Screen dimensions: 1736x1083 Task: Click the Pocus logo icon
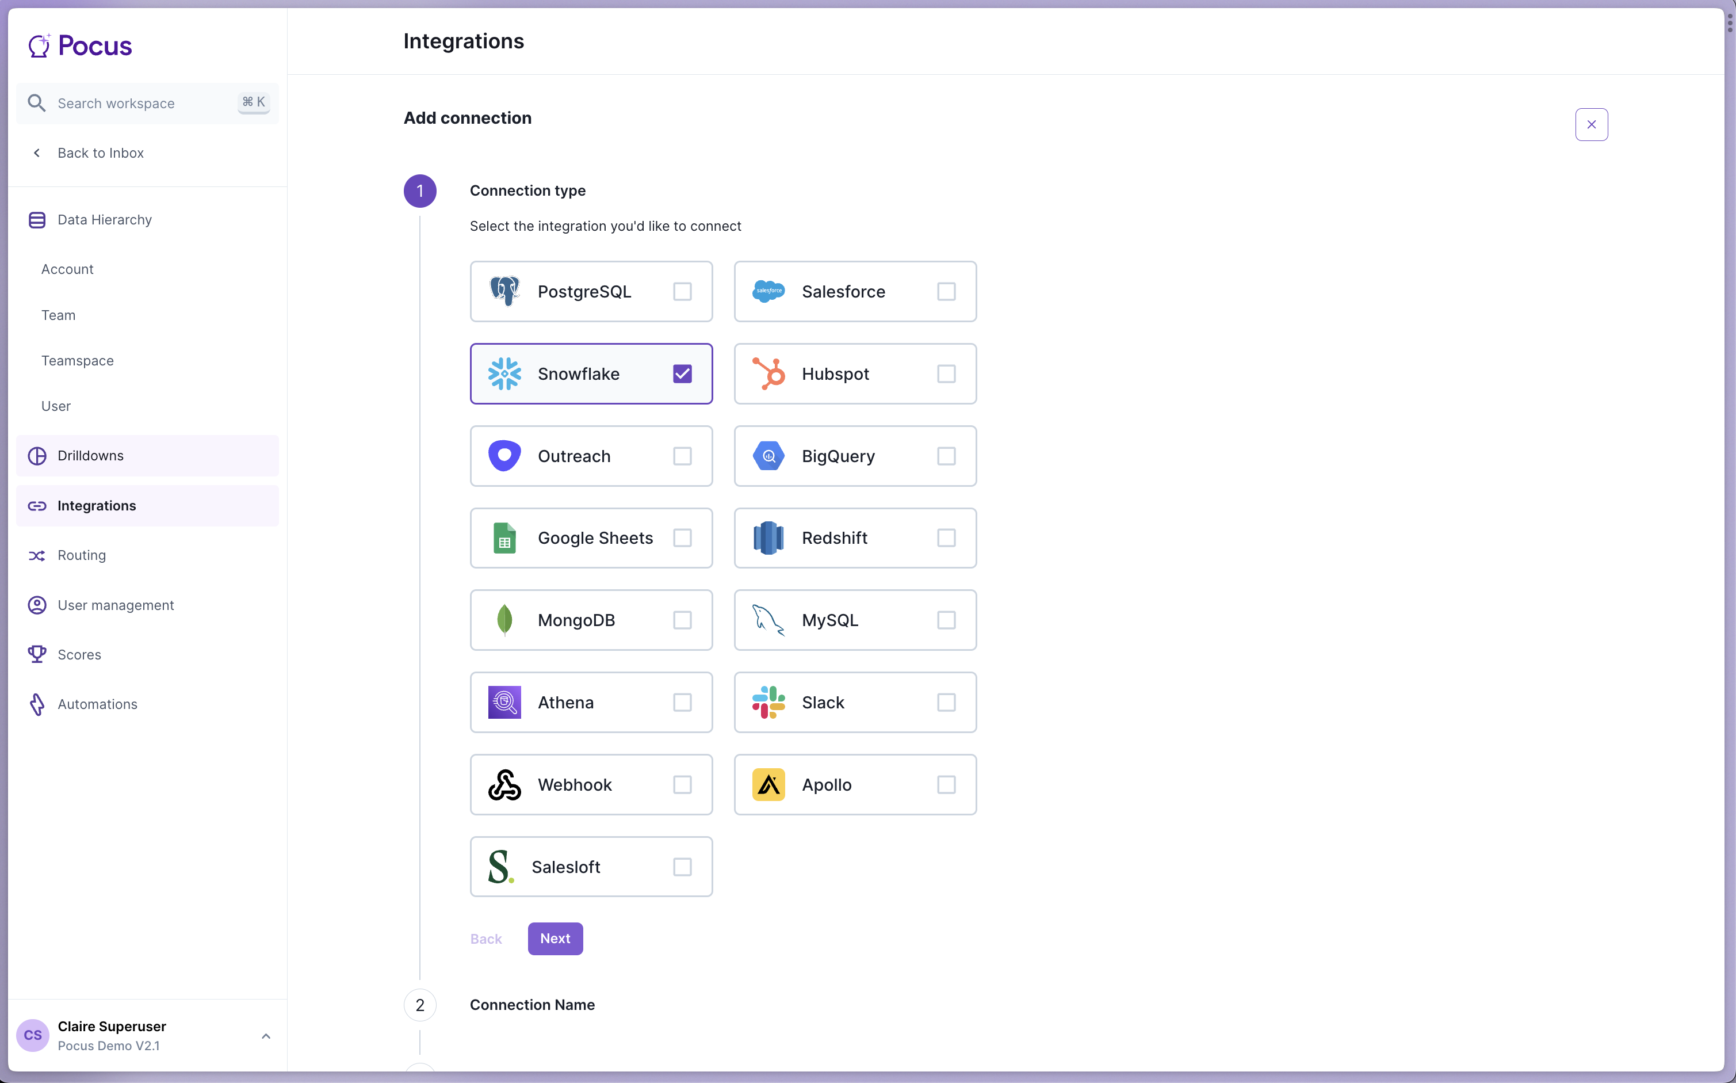39,46
